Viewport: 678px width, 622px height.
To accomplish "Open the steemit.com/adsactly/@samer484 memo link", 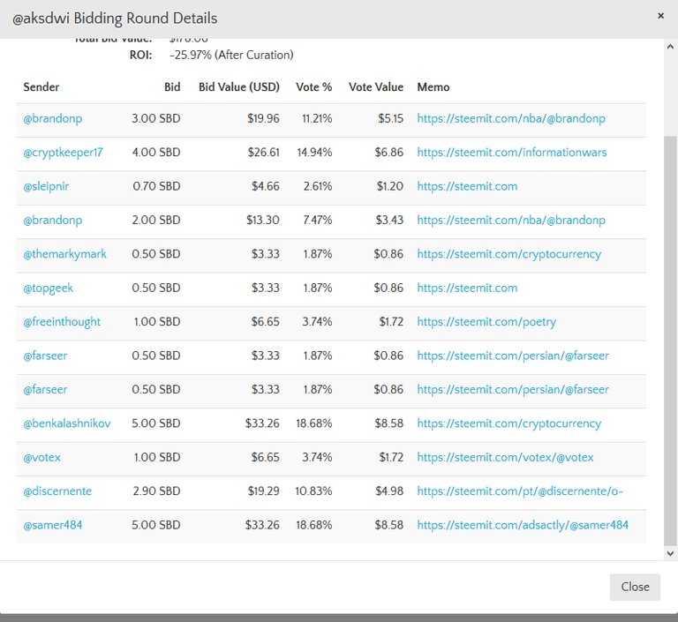I will click(523, 525).
